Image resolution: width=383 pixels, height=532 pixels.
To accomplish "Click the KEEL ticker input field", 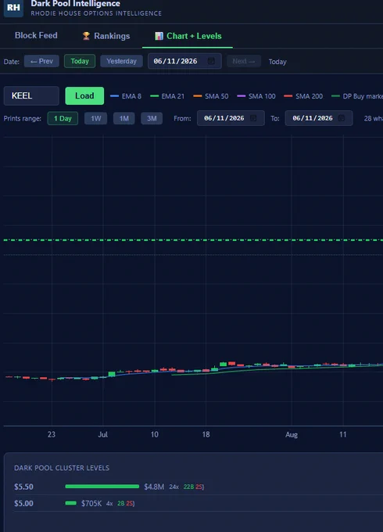I will [31, 95].
